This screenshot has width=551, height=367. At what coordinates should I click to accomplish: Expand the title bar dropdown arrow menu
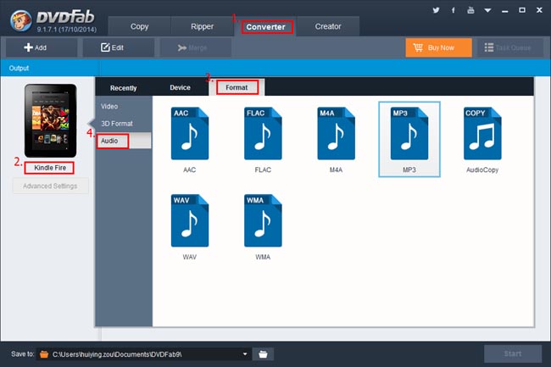pyautogui.click(x=487, y=10)
